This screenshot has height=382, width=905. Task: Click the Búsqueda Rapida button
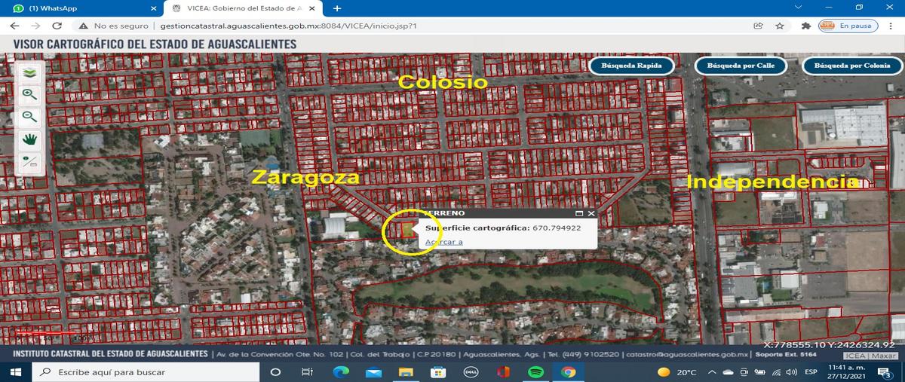coord(631,66)
